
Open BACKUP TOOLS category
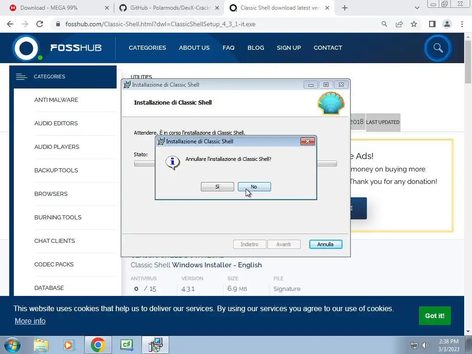coord(56,171)
